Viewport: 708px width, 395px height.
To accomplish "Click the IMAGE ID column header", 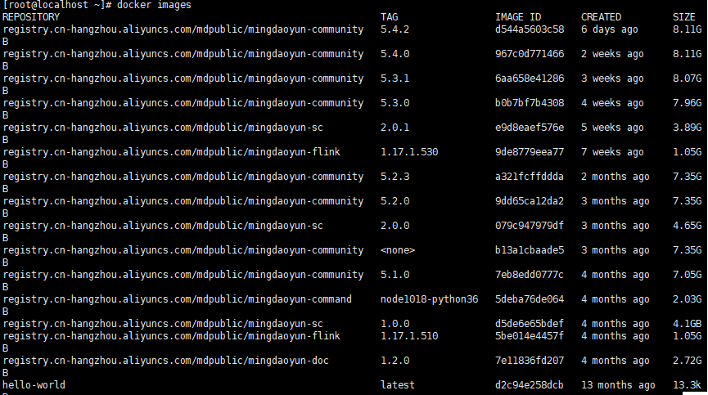I will coord(518,17).
